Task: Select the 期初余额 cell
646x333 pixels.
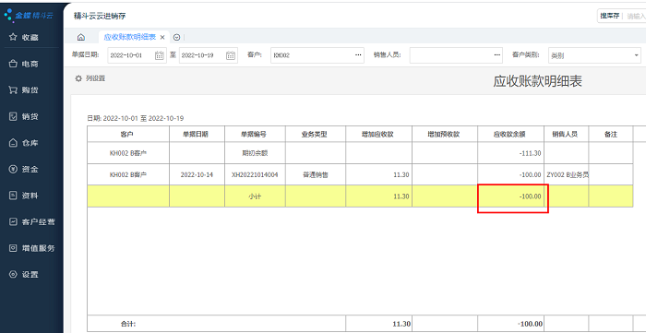Action: tap(255, 153)
